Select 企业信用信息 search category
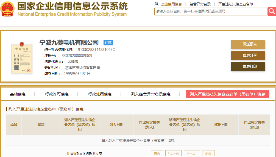The width and height of the screenshot is (276, 157). click(x=171, y=4)
